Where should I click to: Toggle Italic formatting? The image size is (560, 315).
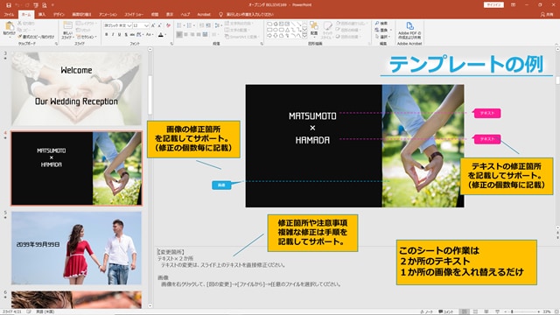tap(113, 35)
